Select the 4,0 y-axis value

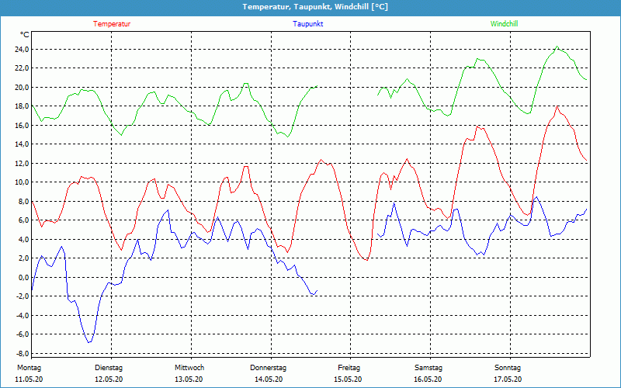tap(23, 239)
